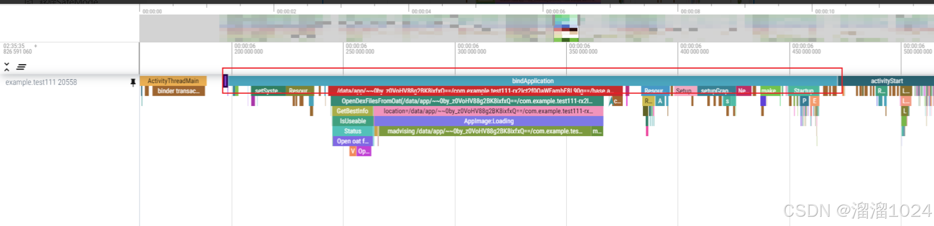Unpin the example.test111 20558 track
The width and height of the screenshot is (934, 226).
point(133,83)
